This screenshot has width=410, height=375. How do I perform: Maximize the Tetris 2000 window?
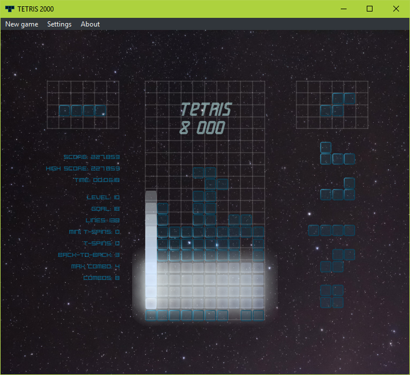point(370,9)
